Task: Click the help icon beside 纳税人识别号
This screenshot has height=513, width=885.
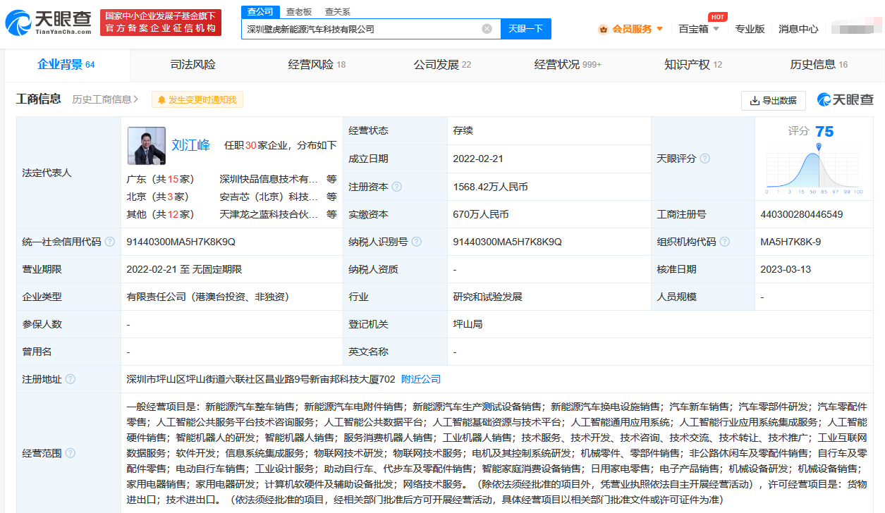Action: [x=417, y=242]
